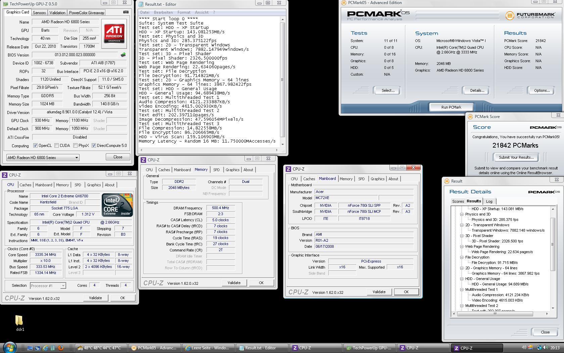Click Switch between windows quick launch icon

[37, 348]
